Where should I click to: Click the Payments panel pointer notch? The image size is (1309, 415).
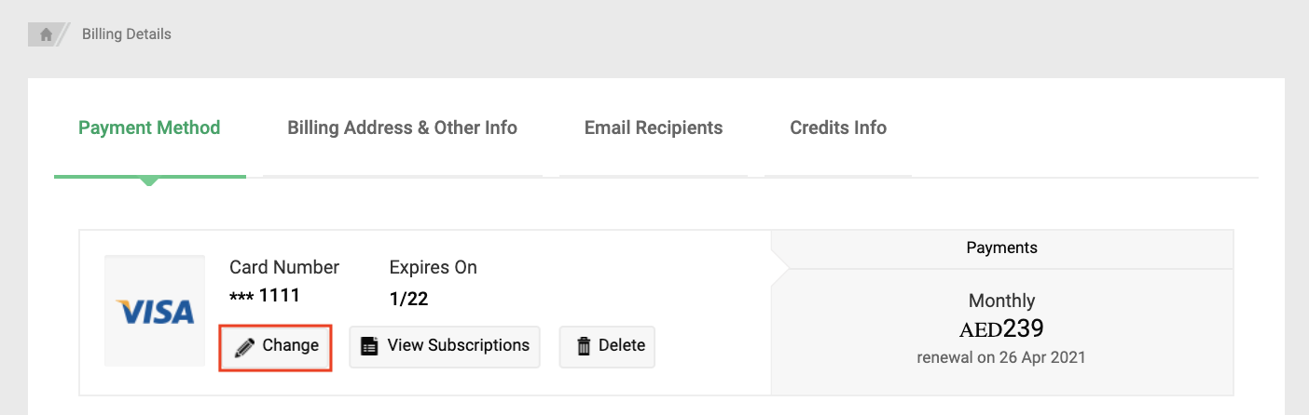click(780, 268)
